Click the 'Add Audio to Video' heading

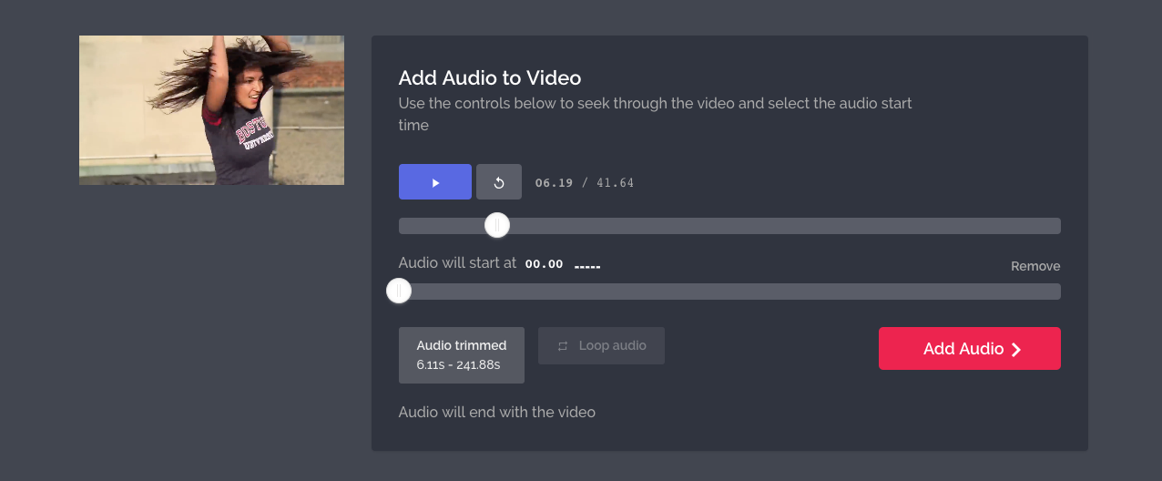click(x=490, y=78)
